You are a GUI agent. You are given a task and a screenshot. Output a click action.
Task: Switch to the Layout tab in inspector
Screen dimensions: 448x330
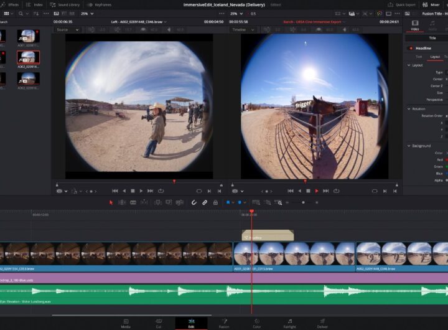tap(435, 57)
